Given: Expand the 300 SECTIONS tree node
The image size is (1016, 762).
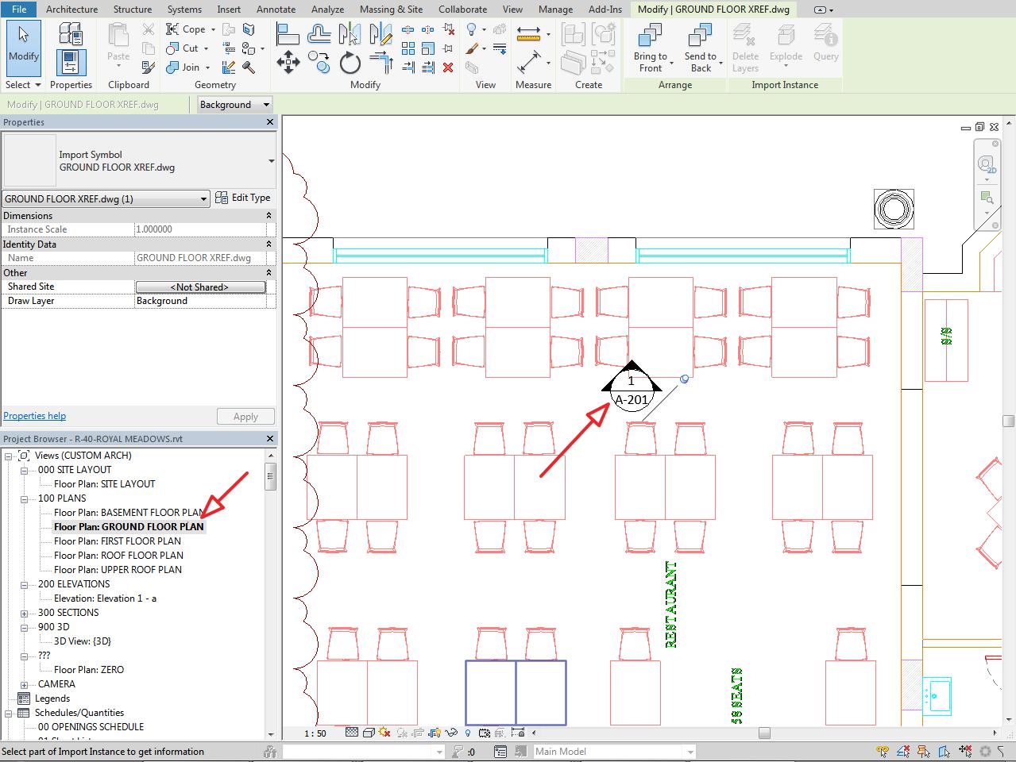Looking at the screenshot, I should 25,613.
